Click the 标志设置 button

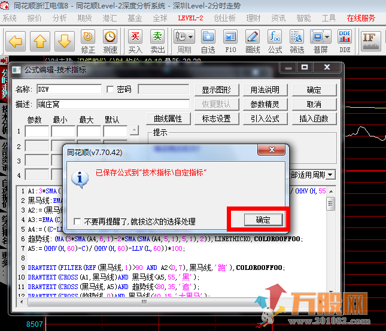217,119
